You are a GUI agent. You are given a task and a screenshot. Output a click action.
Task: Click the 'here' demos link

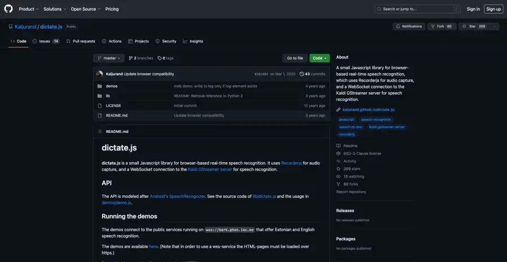tap(153, 246)
